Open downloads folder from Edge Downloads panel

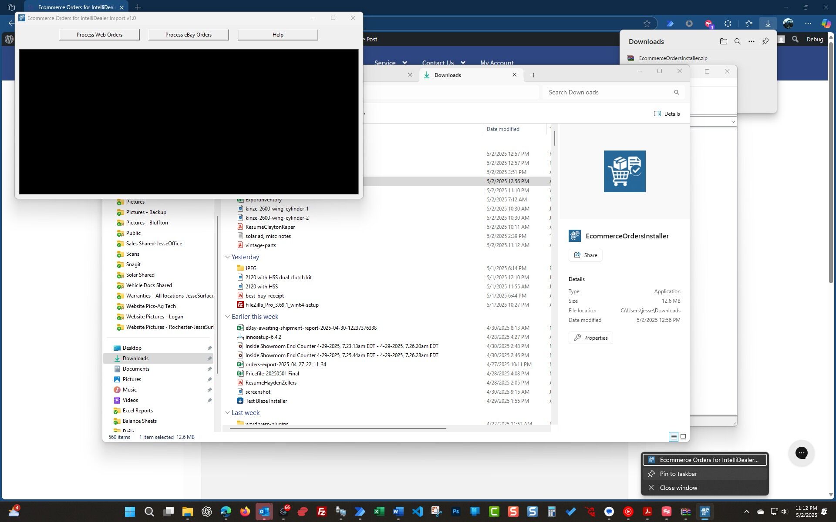tap(723, 41)
